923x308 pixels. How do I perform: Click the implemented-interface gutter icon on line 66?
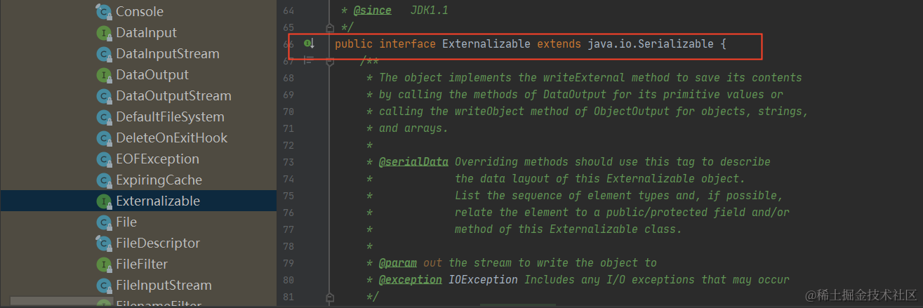click(308, 43)
